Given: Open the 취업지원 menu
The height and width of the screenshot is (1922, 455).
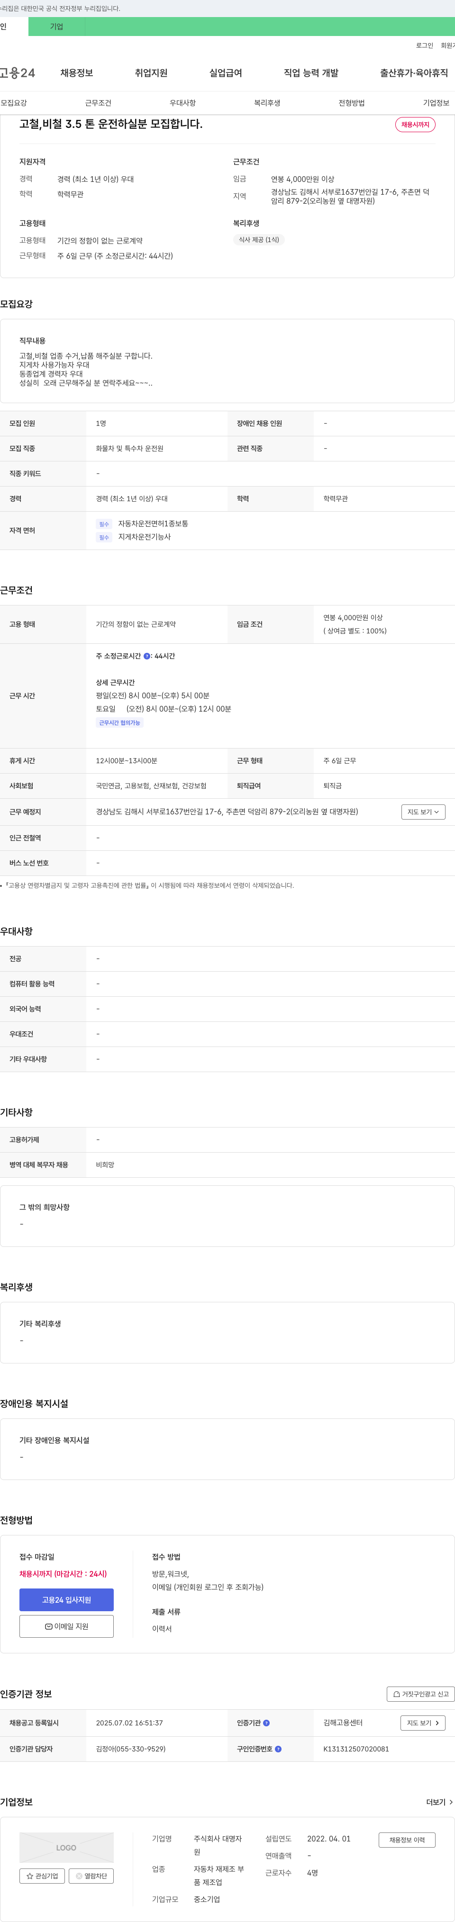Looking at the screenshot, I should [x=151, y=72].
